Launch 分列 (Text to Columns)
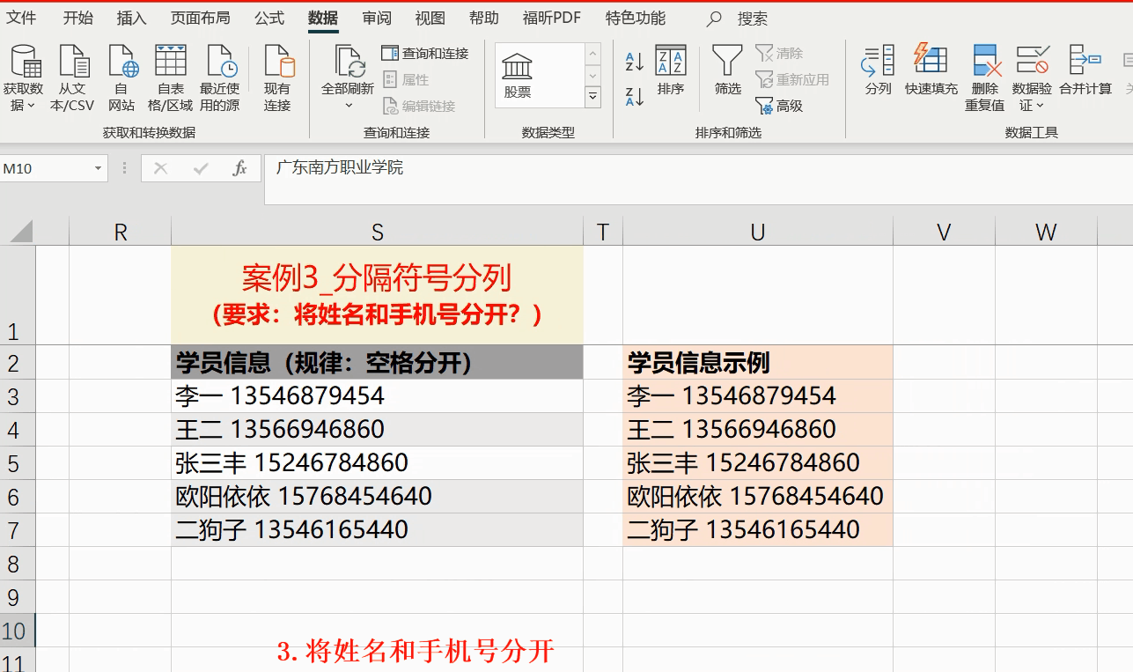This screenshot has width=1133, height=672. coord(878,70)
